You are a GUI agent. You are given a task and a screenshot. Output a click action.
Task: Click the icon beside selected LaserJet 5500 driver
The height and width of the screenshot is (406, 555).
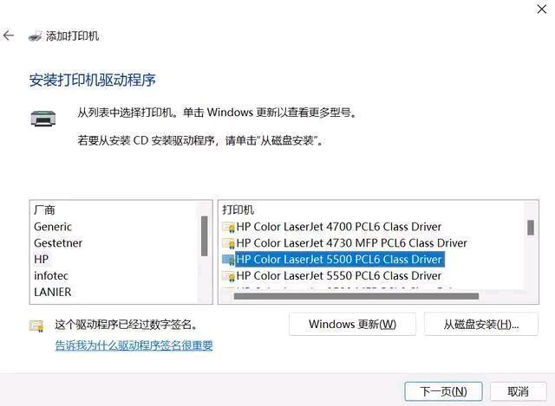click(228, 260)
